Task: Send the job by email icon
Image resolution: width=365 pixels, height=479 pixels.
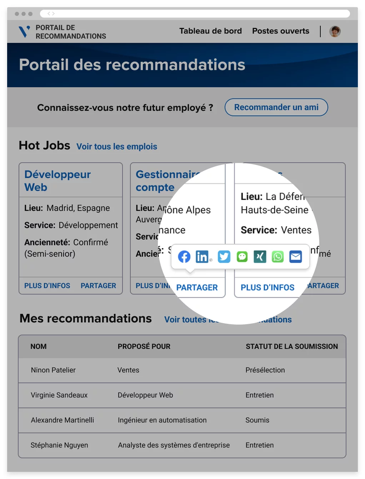Action: pos(296,257)
